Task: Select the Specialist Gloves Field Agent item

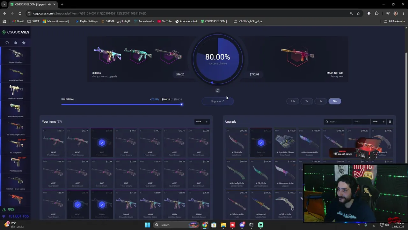Action: (x=285, y=143)
